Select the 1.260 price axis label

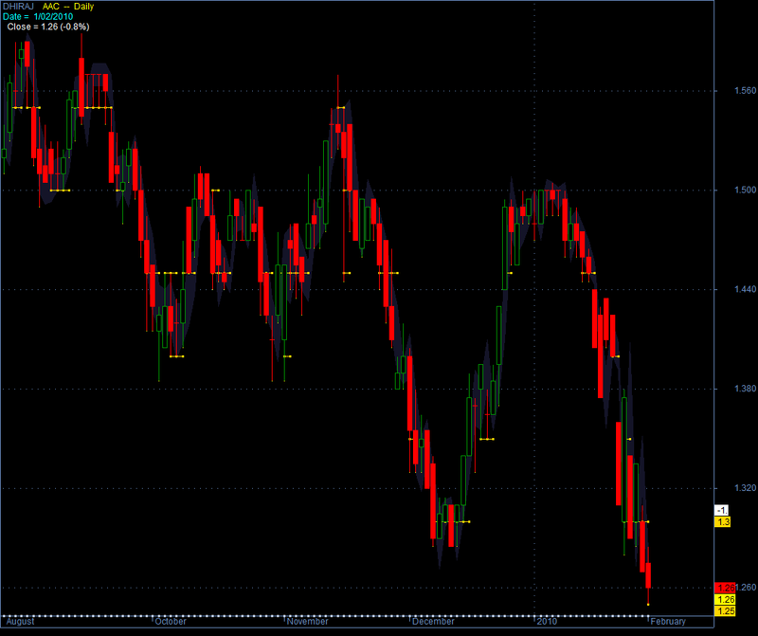coord(746,588)
